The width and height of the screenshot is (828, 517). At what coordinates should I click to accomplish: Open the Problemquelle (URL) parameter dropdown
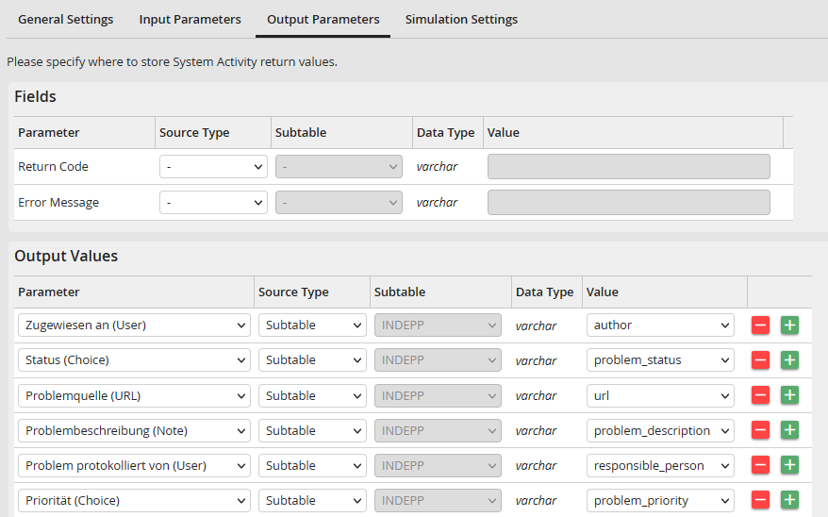(134, 395)
